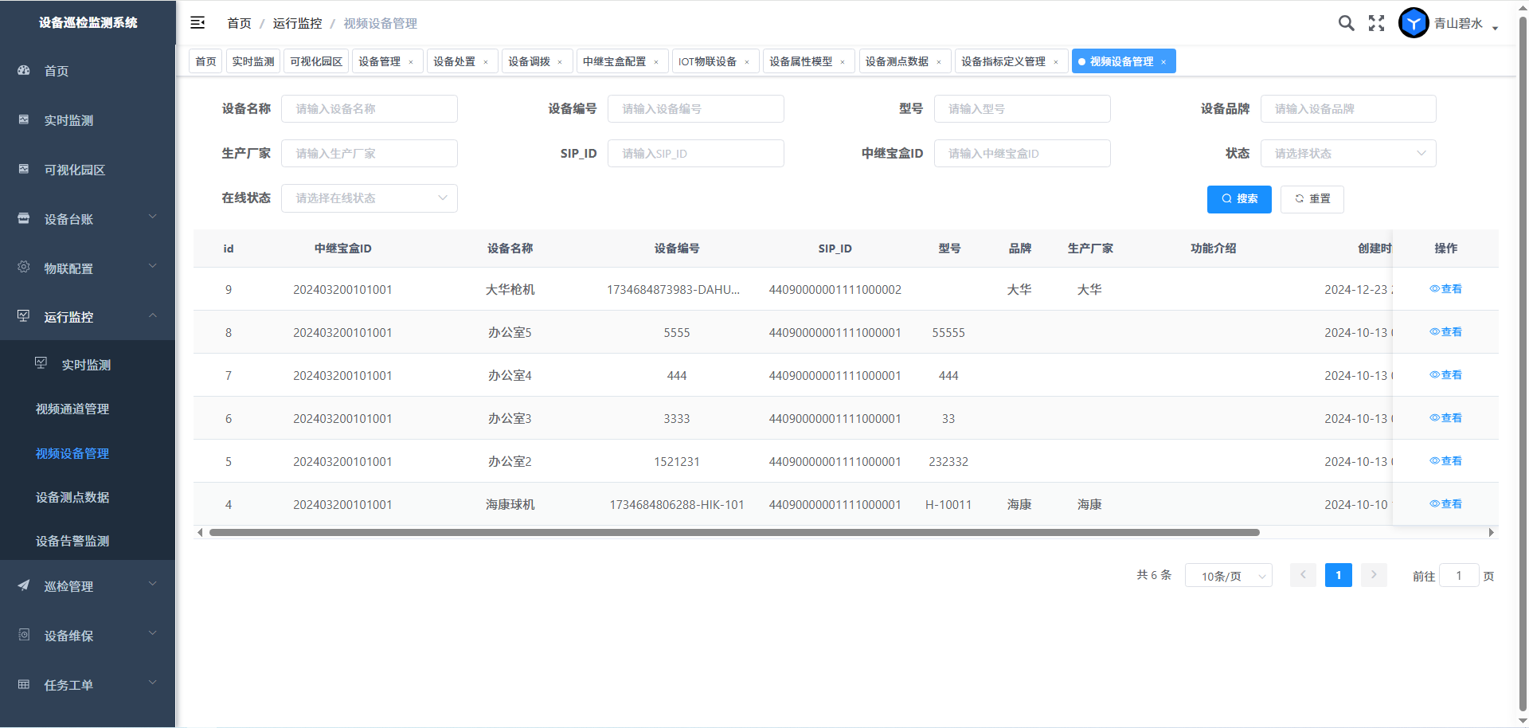Screen dimensions: 1529x728
Task: Change page size via 10条/页 dropdown
Action: [1228, 576]
